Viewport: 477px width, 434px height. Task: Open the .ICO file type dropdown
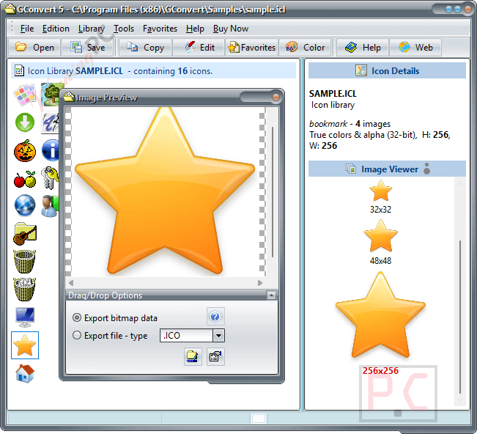pyautogui.click(x=218, y=336)
